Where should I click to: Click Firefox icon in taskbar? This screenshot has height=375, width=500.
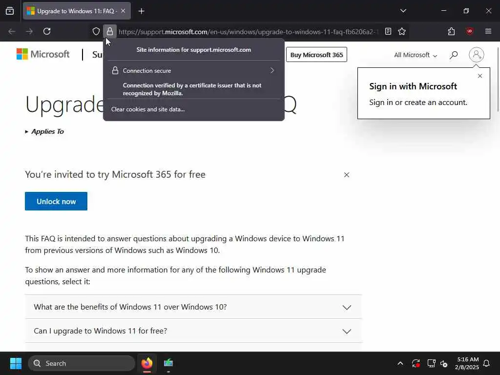tap(147, 363)
